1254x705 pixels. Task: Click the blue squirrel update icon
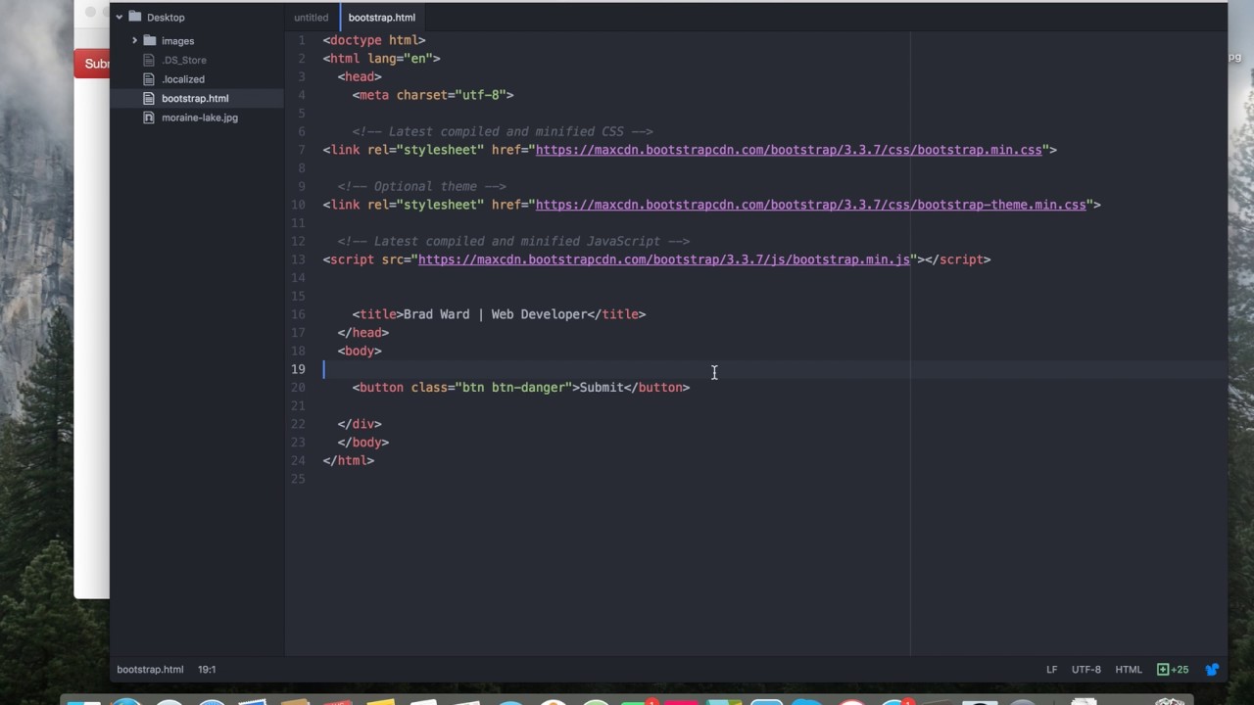point(1212,670)
